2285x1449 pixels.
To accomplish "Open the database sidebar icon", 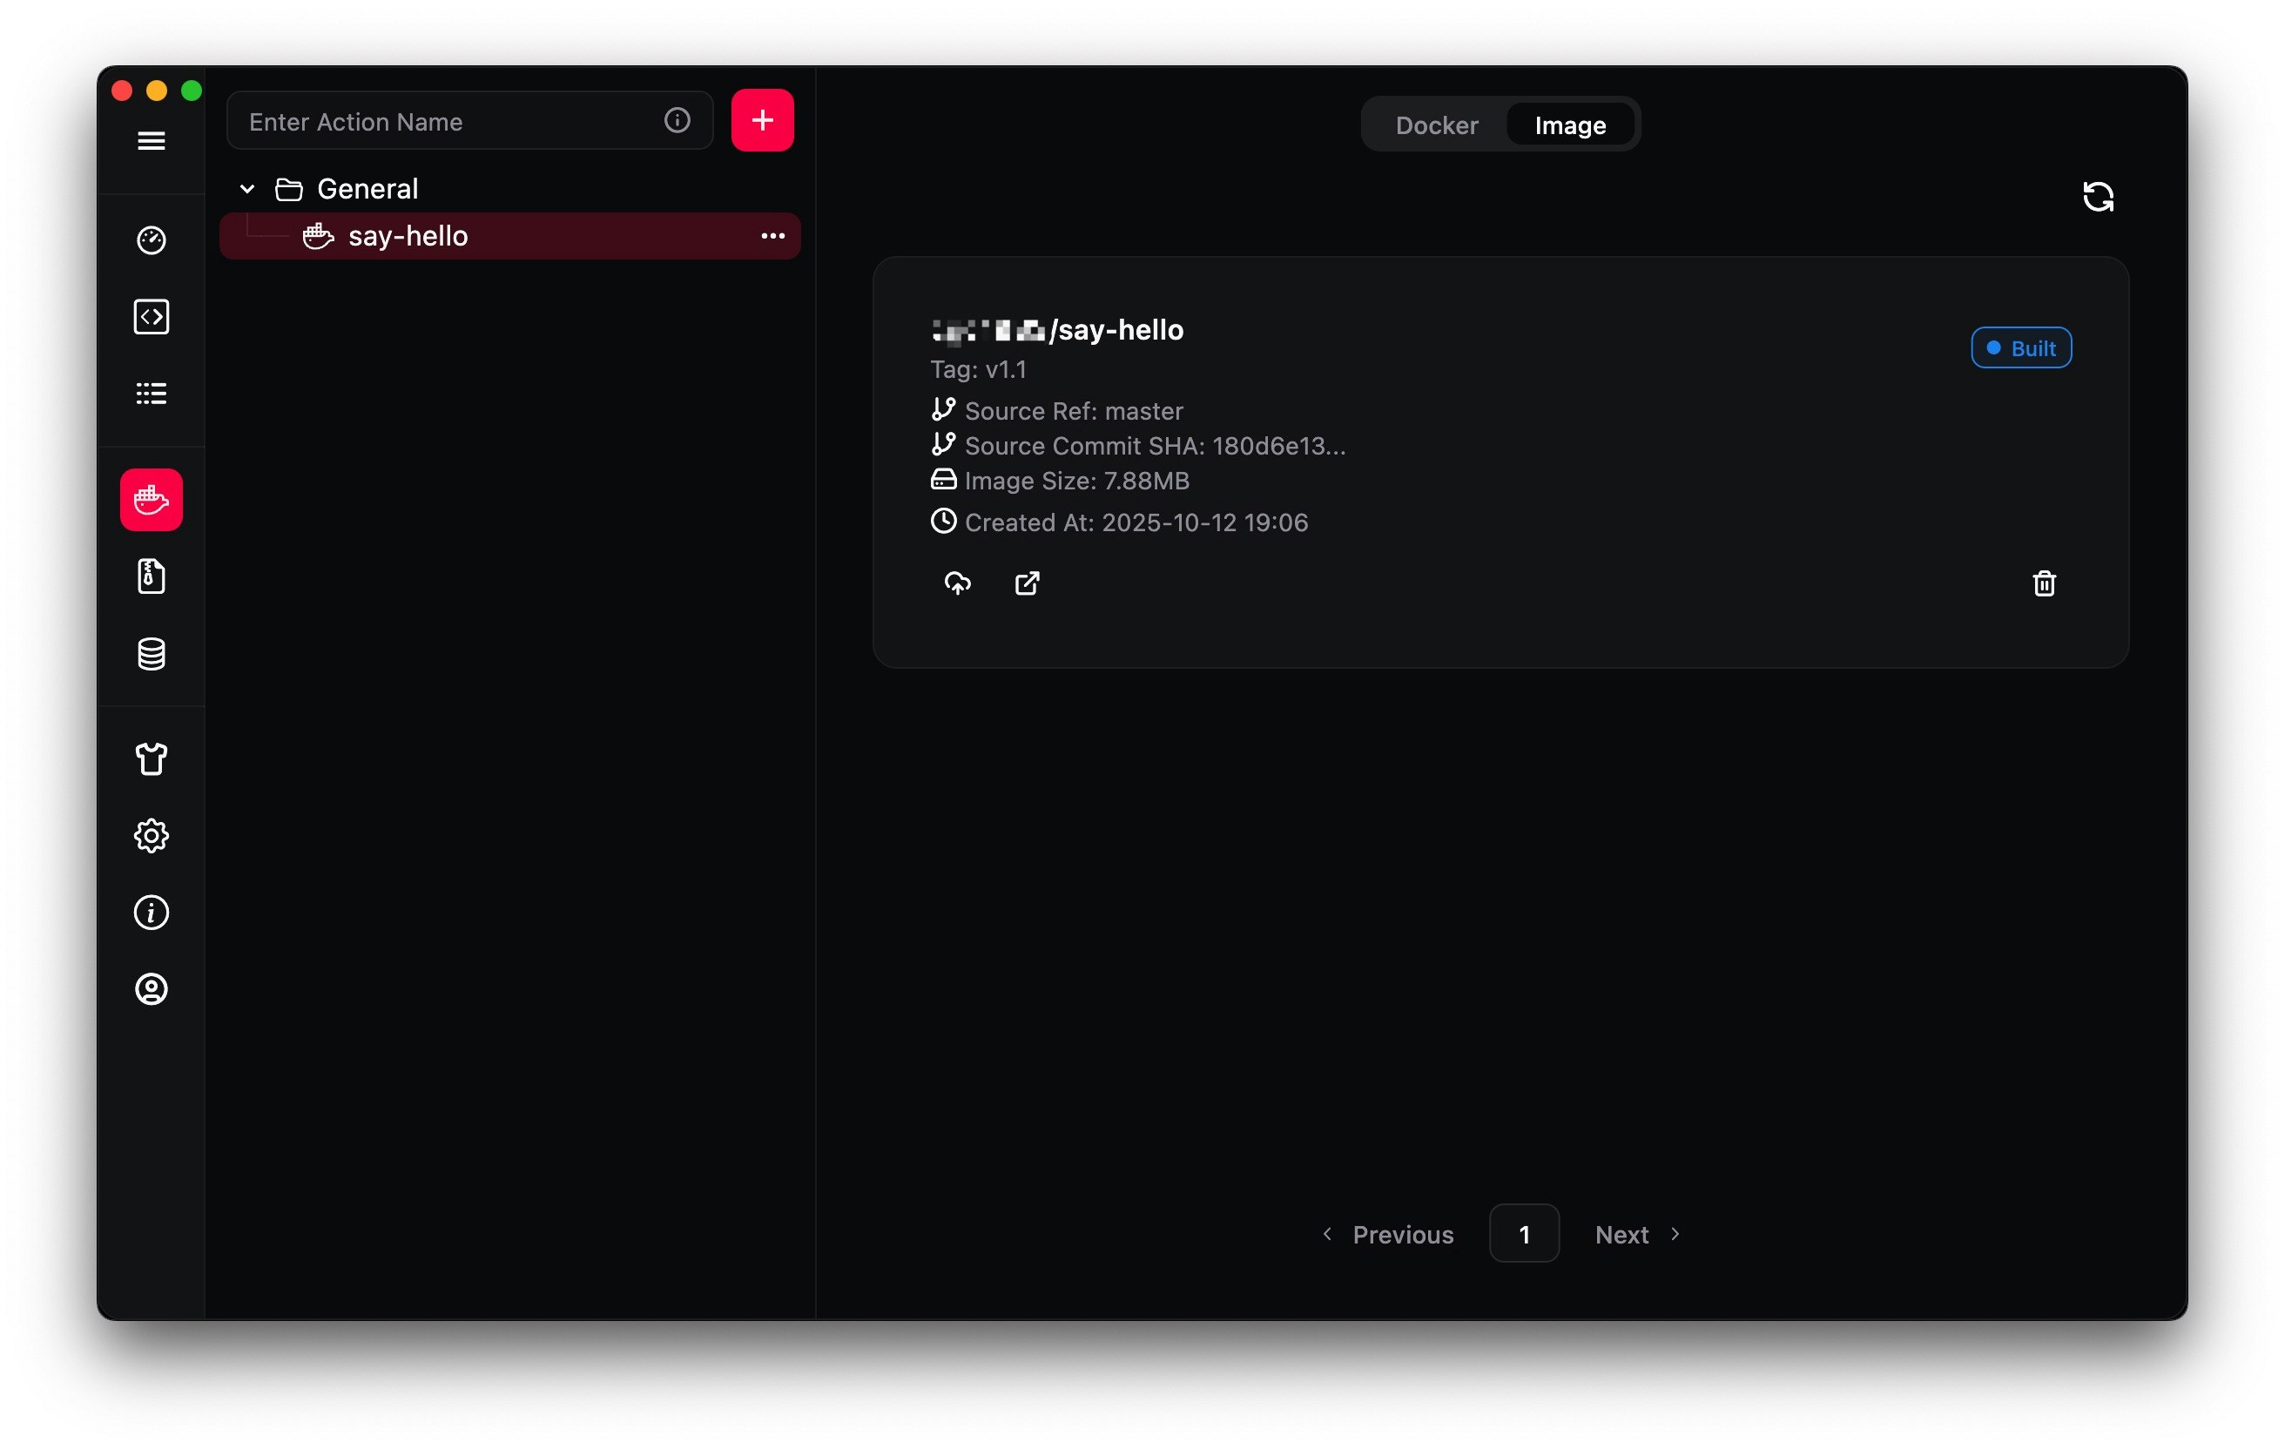I will pos(151,653).
